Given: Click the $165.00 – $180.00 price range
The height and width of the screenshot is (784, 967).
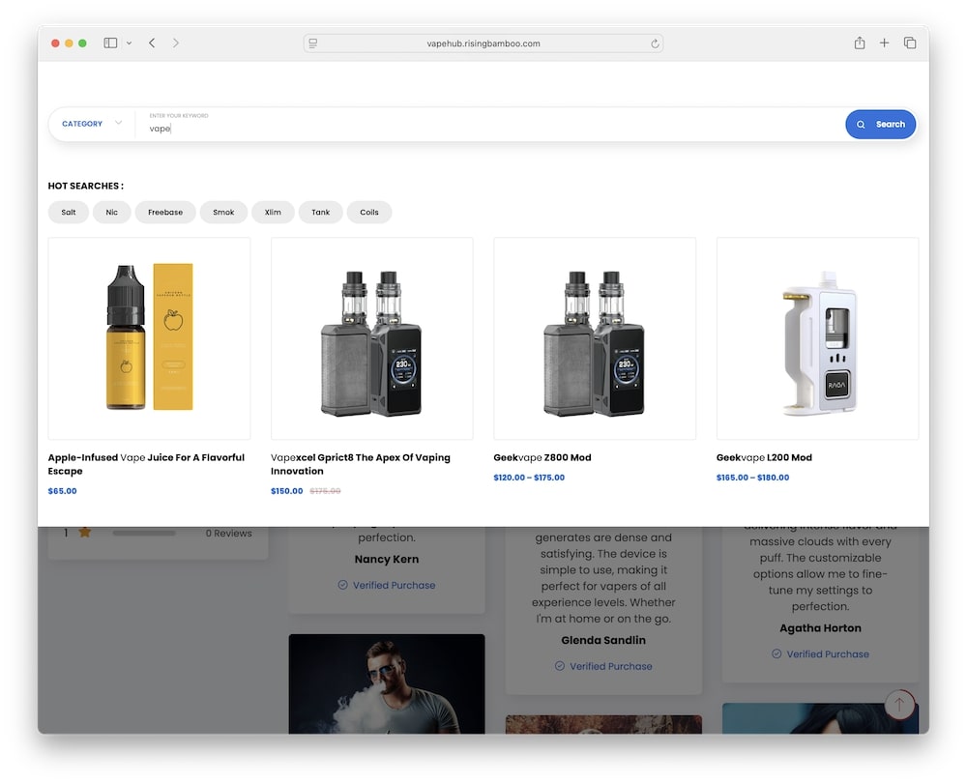Looking at the screenshot, I should pyautogui.click(x=753, y=478).
